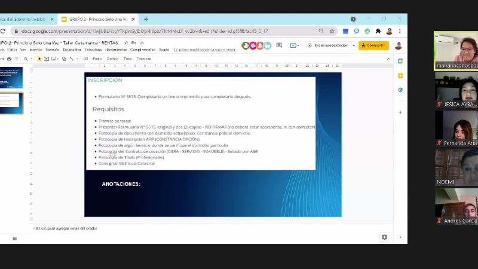Screen dimensions: 478x269
Task: Select the text box tool
Action: click(x=47, y=59)
